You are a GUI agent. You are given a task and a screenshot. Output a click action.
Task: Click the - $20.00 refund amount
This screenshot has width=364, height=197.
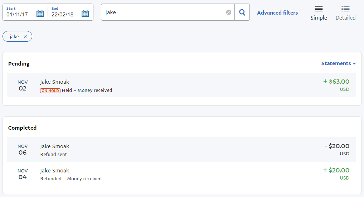tap(337, 146)
